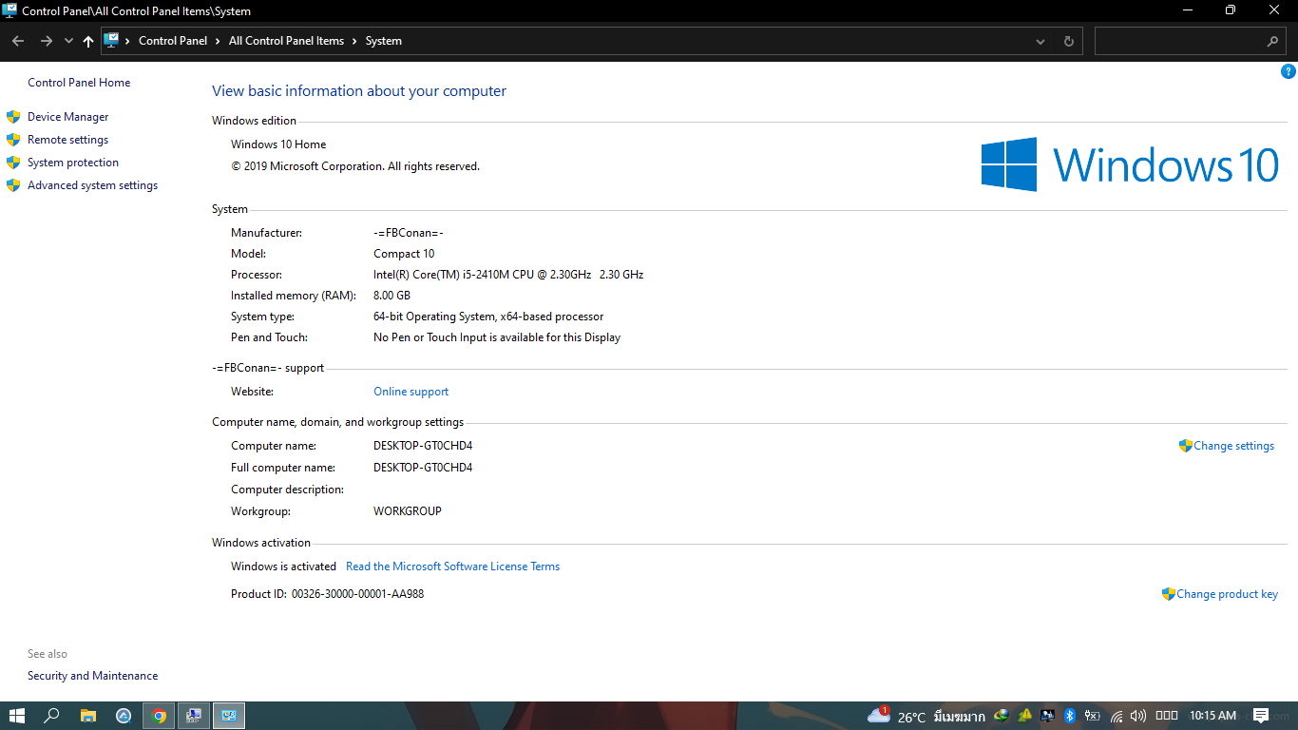Open address bar previous locations dropdown
The image size is (1298, 730).
tap(1040, 41)
